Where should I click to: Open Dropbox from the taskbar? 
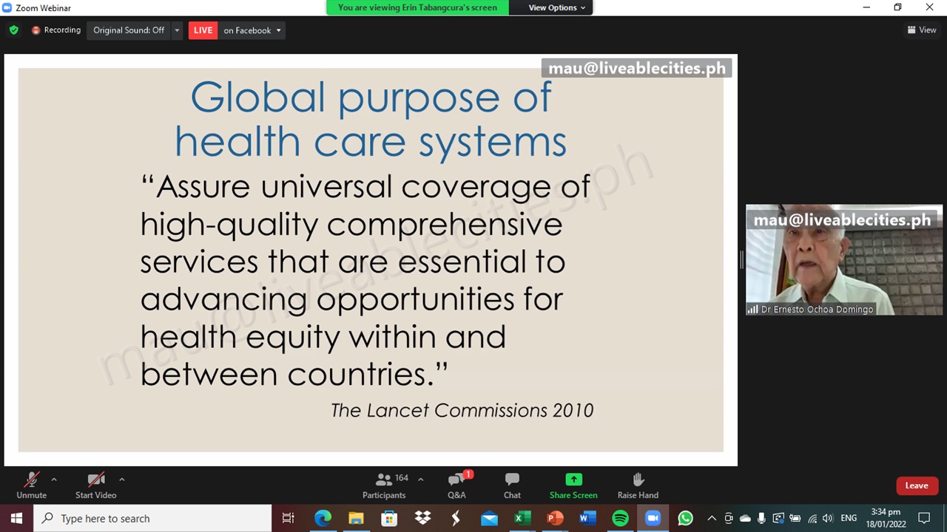click(422, 518)
